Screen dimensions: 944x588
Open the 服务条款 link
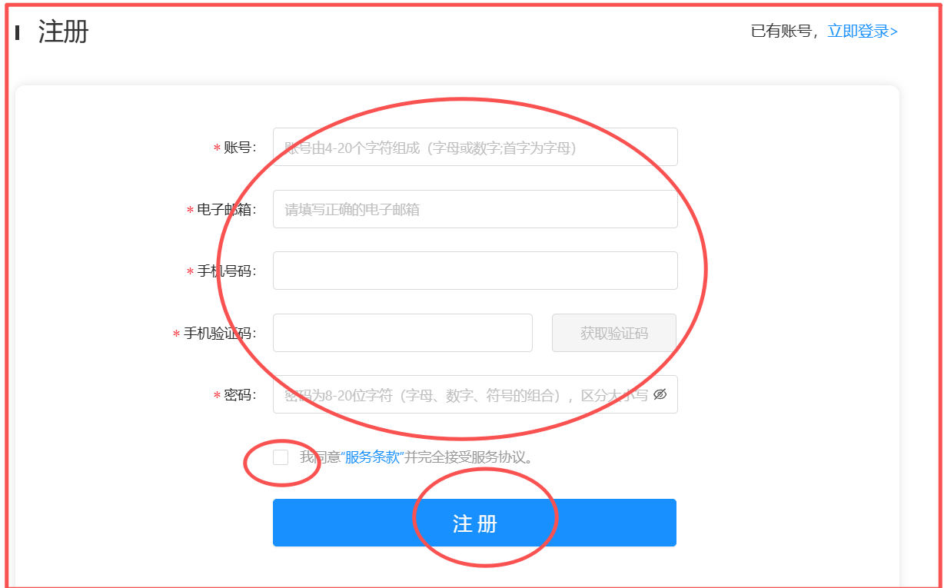click(x=372, y=457)
